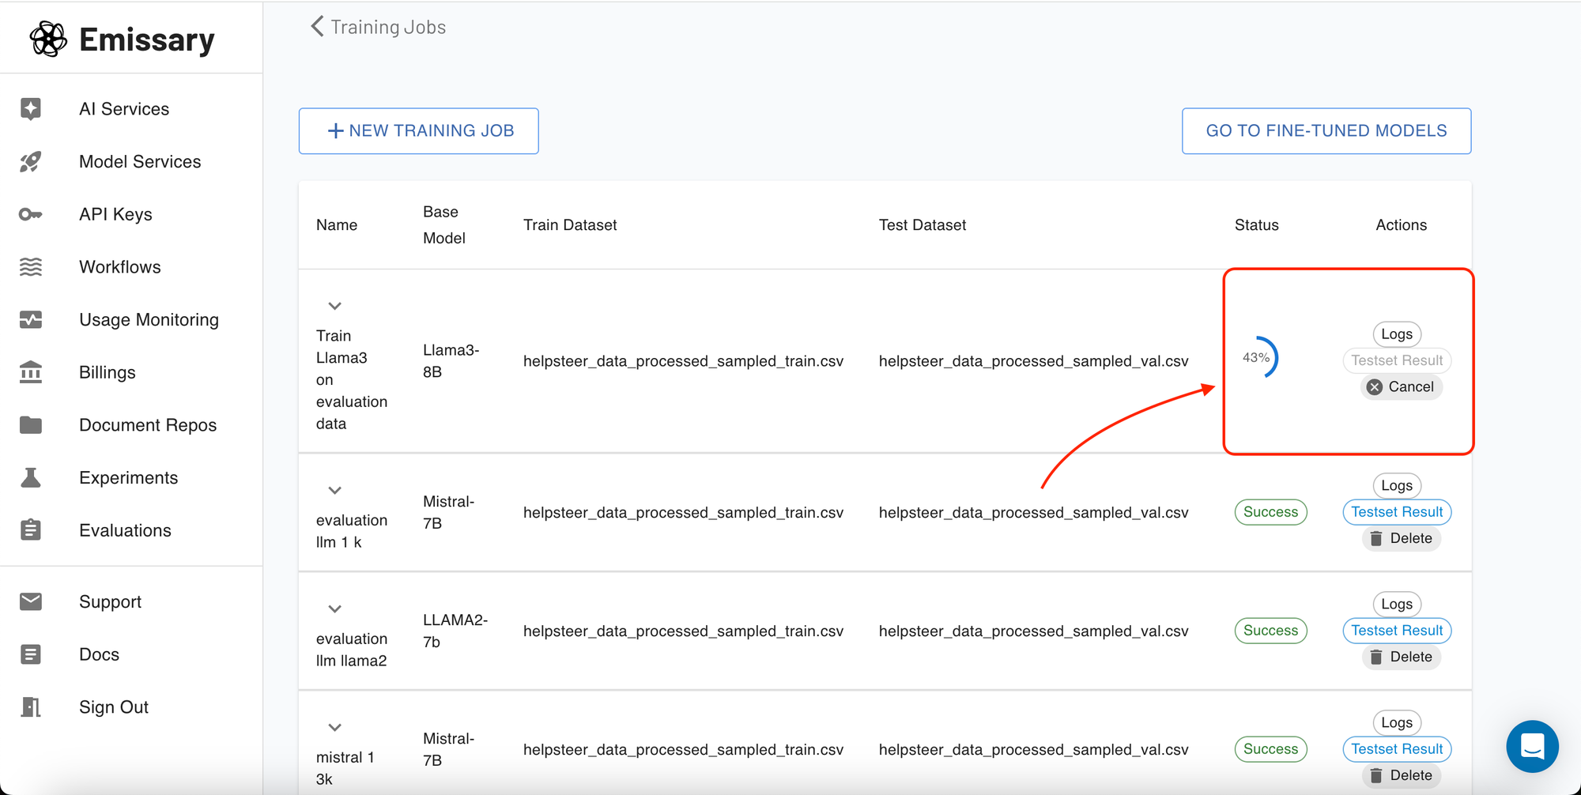
Task: Click the Emissary logo icon
Action: (x=48, y=39)
